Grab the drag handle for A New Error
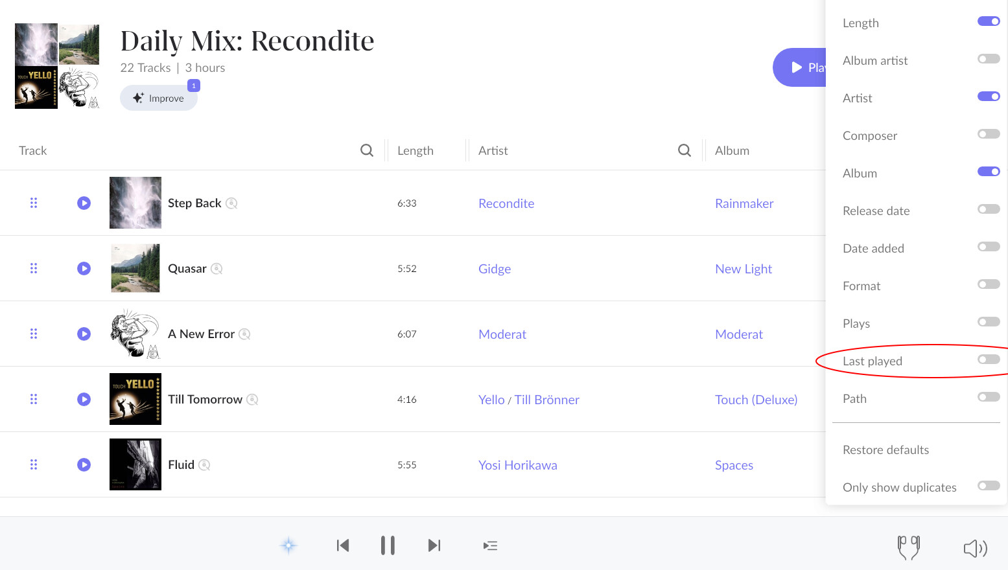Image resolution: width=1008 pixels, height=570 pixels. pos(34,334)
